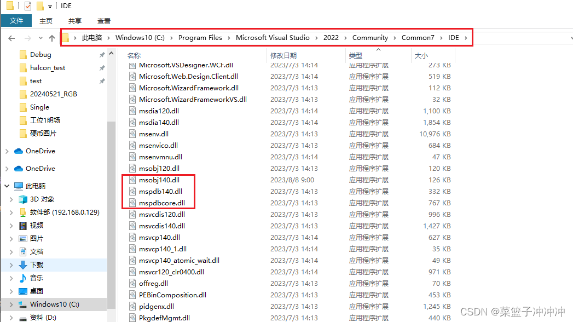Click the 桌面 desktop icon
This screenshot has height=322, width=573.
[x=23, y=291]
